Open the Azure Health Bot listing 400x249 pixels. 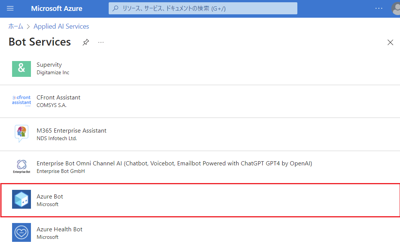tap(60, 229)
